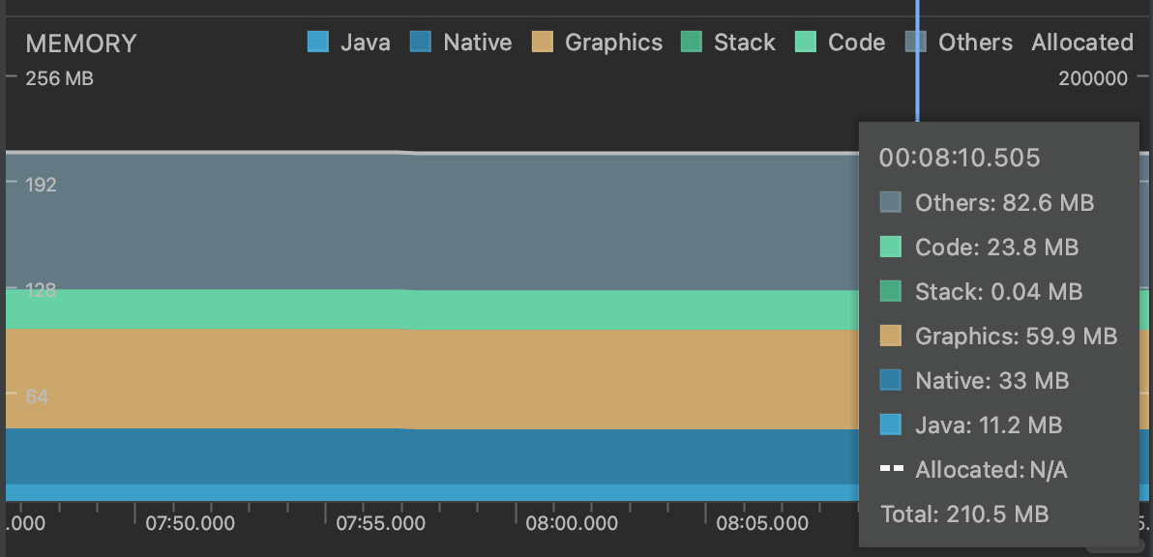1153x557 pixels.
Task: Click the 08:00.000 timeline tick label
Action: tap(570, 523)
